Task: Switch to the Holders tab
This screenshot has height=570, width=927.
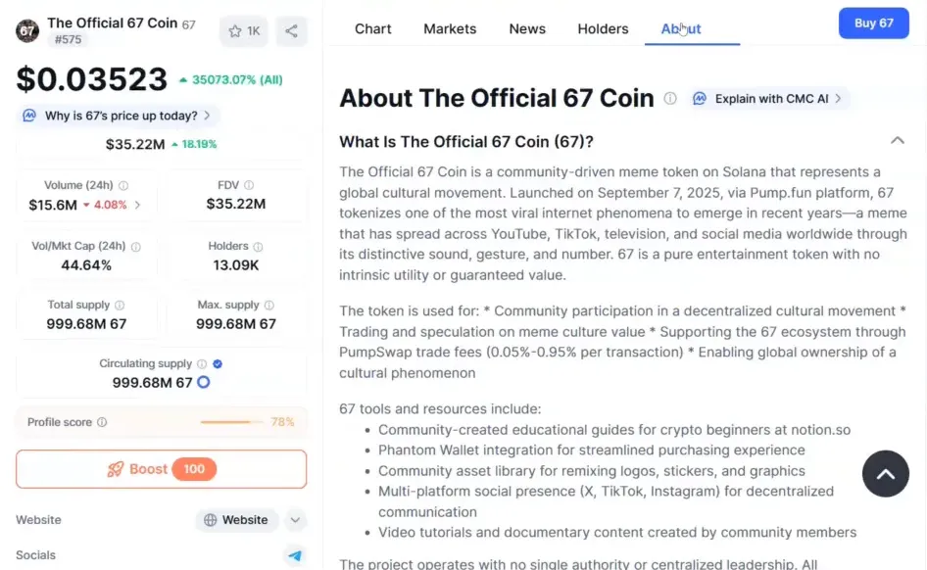Action: pyautogui.click(x=603, y=28)
